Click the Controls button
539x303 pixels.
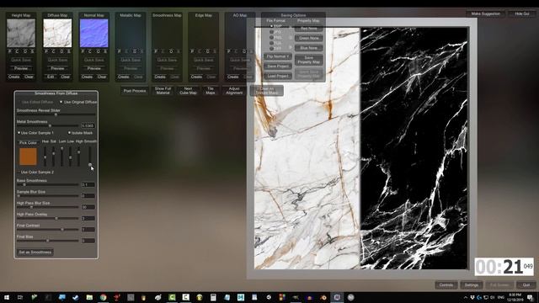click(x=446, y=285)
